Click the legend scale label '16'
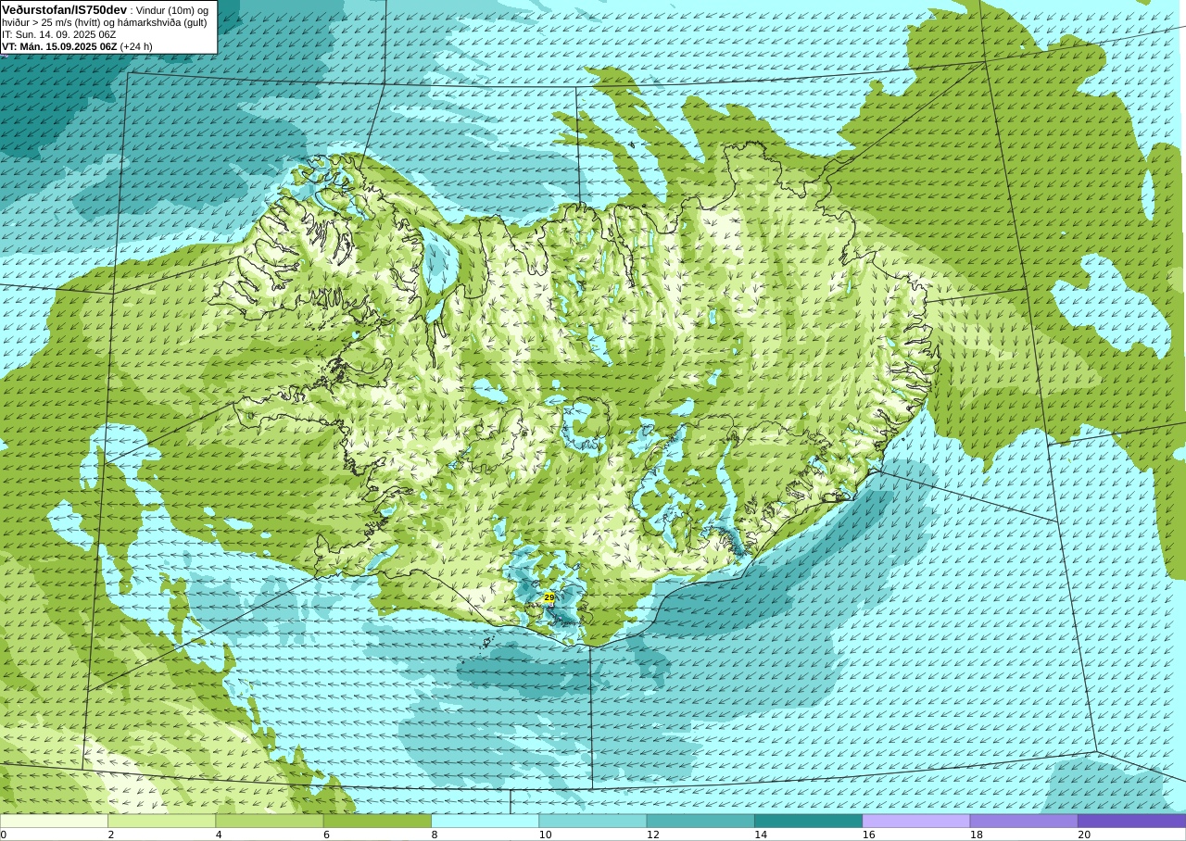The image size is (1186, 841). tap(869, 835)
